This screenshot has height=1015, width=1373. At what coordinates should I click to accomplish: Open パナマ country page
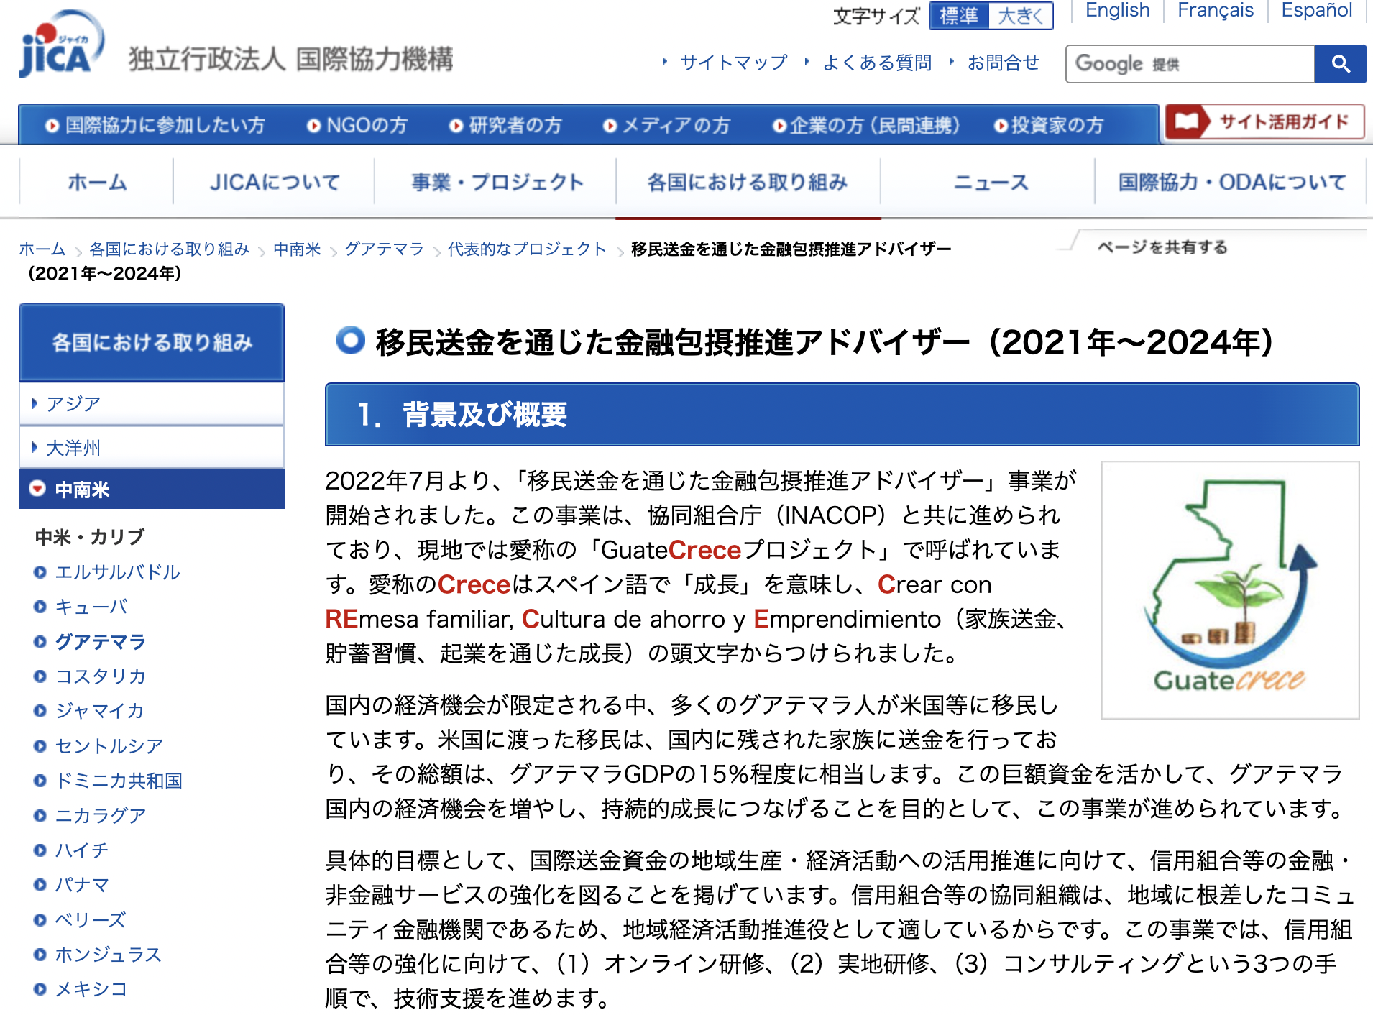(82, 884)
